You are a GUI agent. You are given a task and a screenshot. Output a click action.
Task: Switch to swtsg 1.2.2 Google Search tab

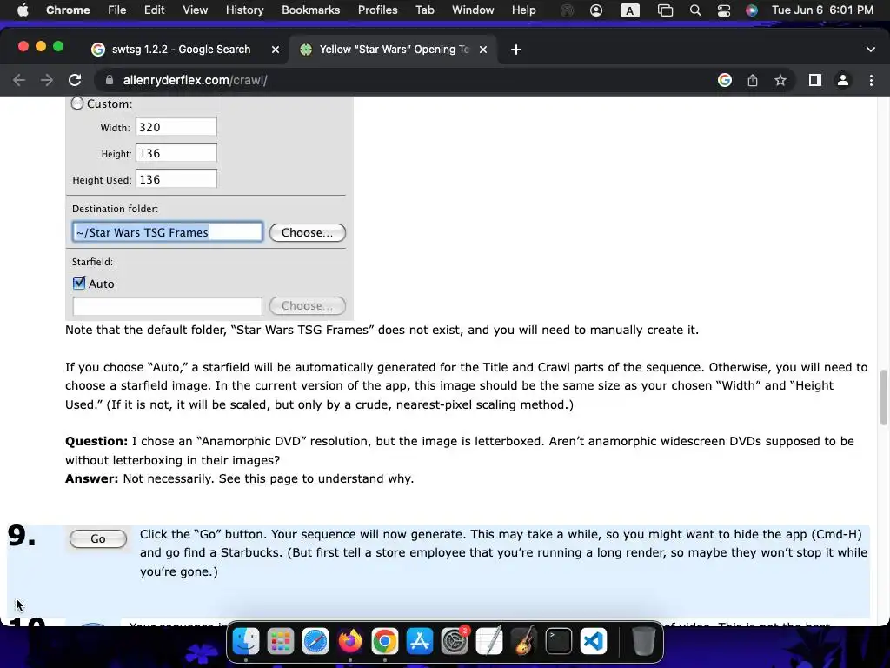pyautogui.click(x=181, y=50)
